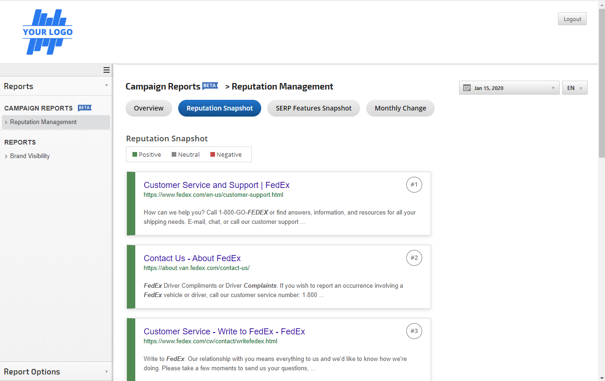Open the Monthly Change tab
Image resolution: width=605 pixels, height=381 pixels.
click(400, 108)
